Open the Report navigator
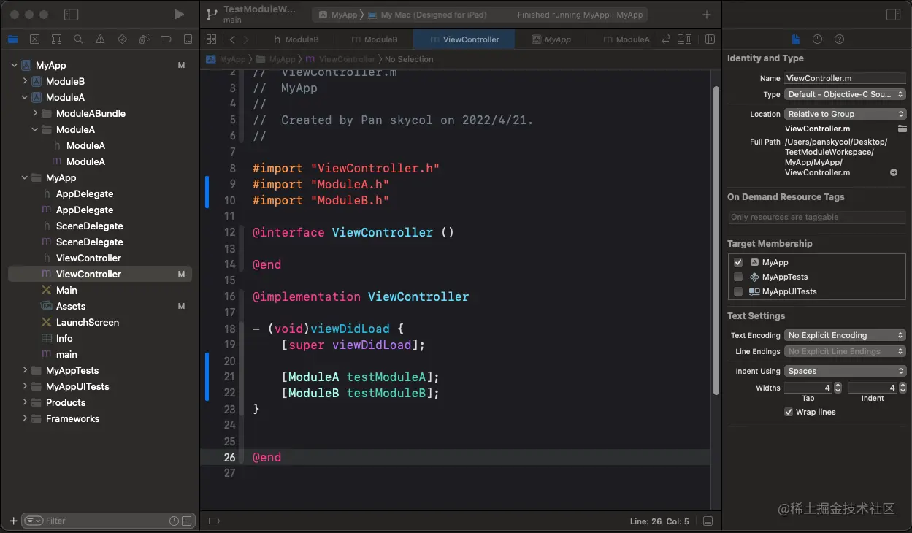The width and height of the screenshot is (912, 533). click(188, 39)
